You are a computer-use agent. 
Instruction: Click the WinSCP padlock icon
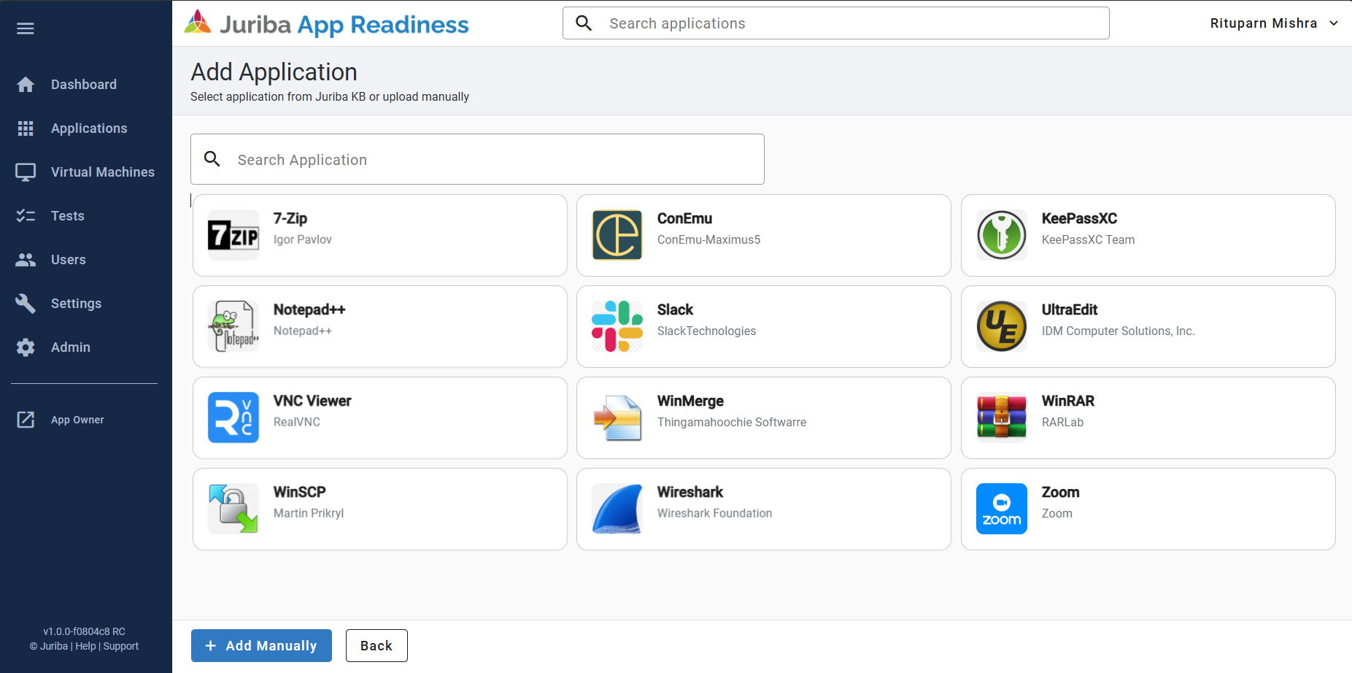pos(233,509)
